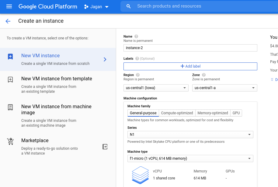Click the stacked layers machine icon
Screen dimensions: 278x187
140,175
